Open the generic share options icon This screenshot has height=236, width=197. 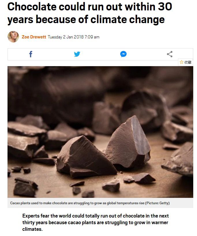170,54
